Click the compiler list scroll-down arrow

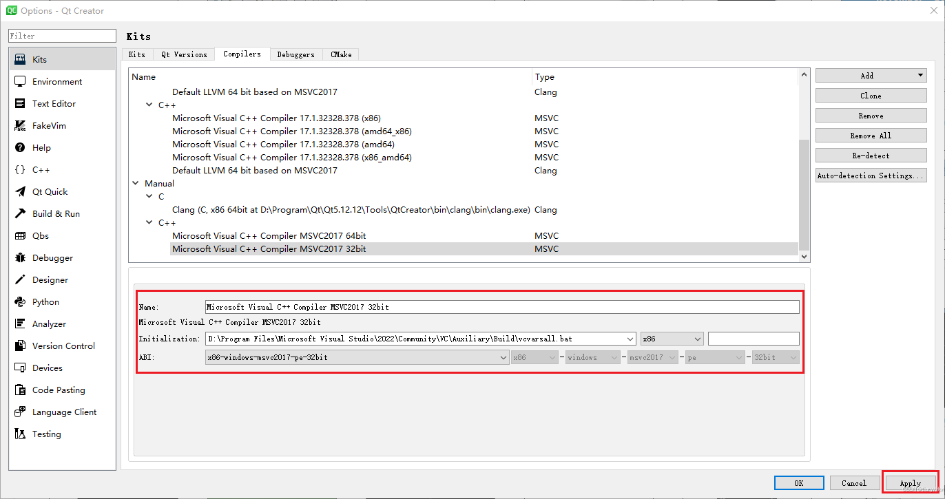(804, 256)
